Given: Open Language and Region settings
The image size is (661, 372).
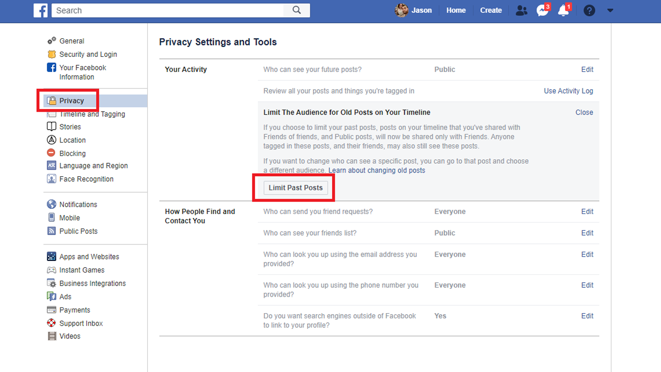Looking at the screenshot, I should tap(93, 166).
